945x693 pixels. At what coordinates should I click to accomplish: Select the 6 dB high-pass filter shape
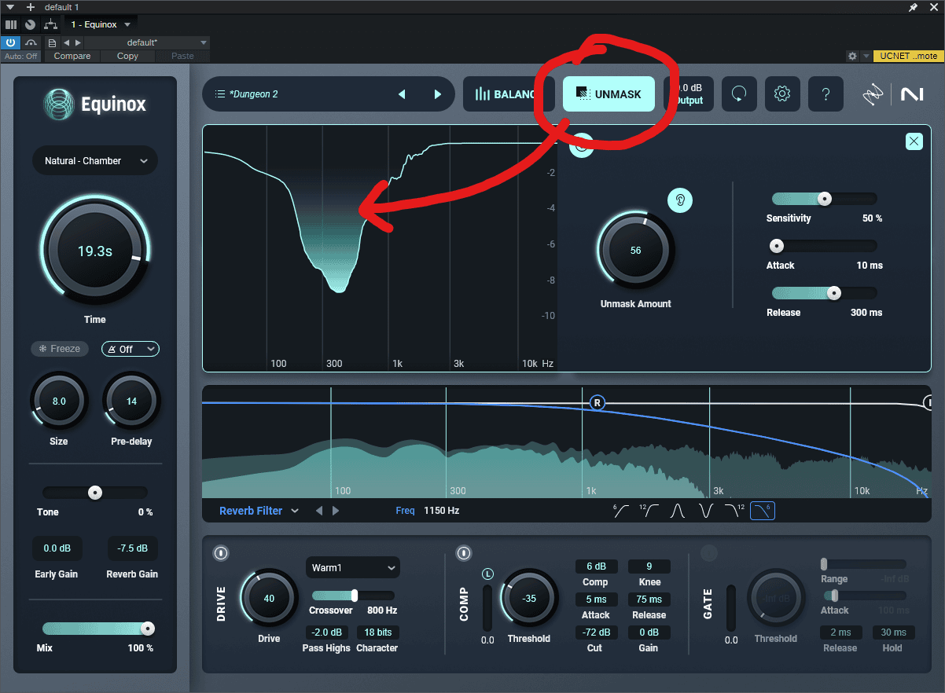coord(620,511)
